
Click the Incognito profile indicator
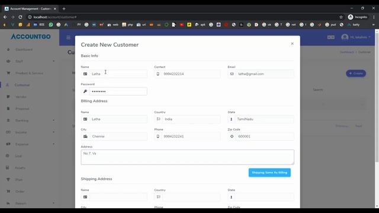[358, 17]
